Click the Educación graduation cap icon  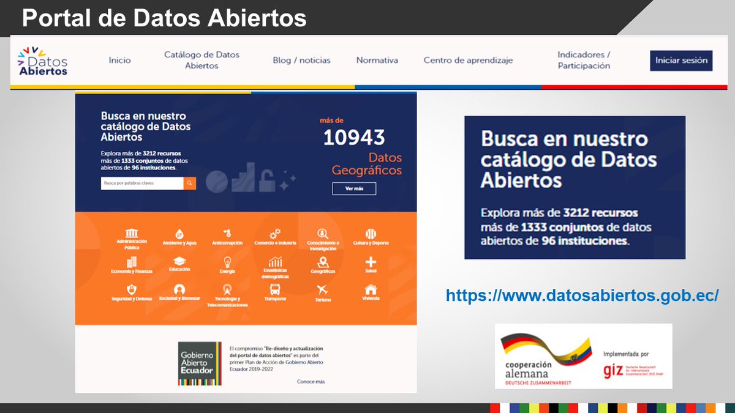179,261
